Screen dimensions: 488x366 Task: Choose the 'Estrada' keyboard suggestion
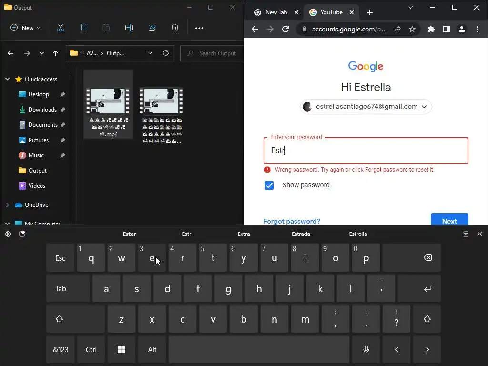tap(301, 234)
